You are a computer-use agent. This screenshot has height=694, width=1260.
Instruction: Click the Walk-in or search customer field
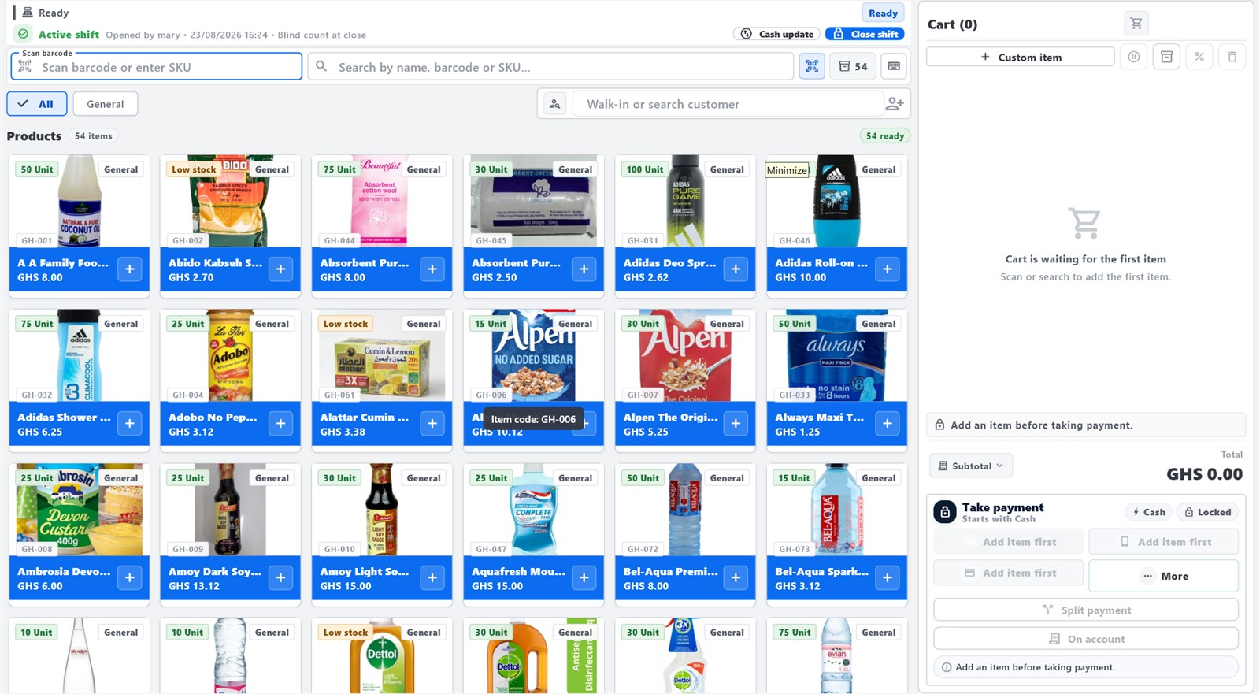tap(728, 104)
